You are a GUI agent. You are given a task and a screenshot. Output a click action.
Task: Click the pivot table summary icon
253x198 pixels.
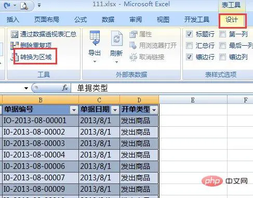coord(15,34)
